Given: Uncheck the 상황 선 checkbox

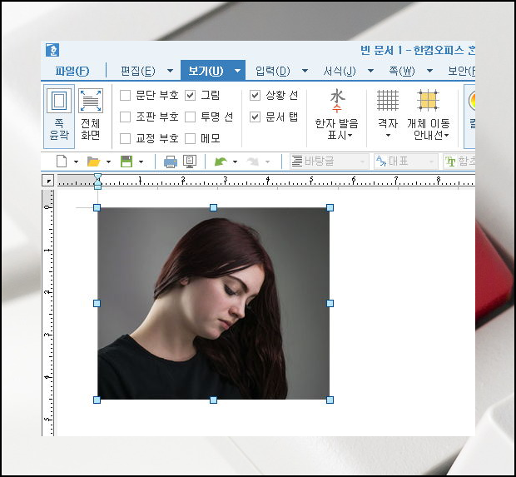Looking at the screenshot, I should click(x=255, y=96).
